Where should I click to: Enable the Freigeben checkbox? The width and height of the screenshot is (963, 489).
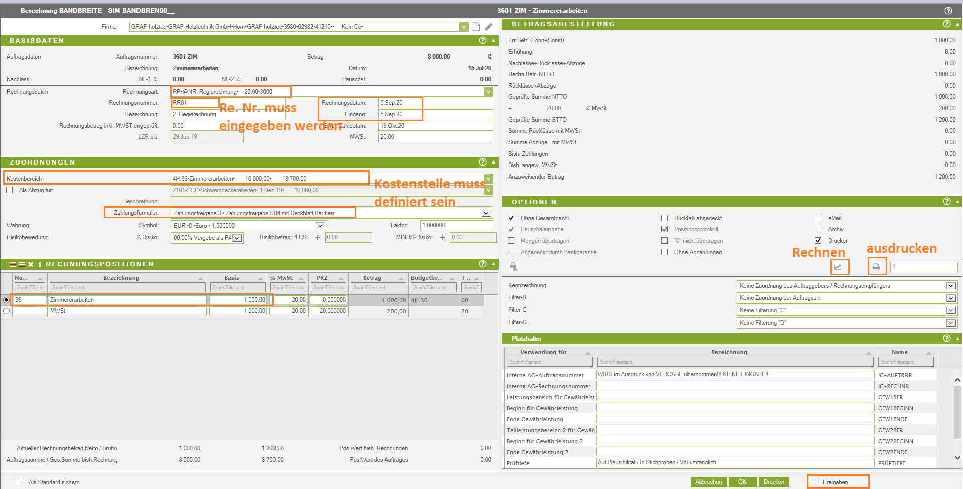point(813,482)
